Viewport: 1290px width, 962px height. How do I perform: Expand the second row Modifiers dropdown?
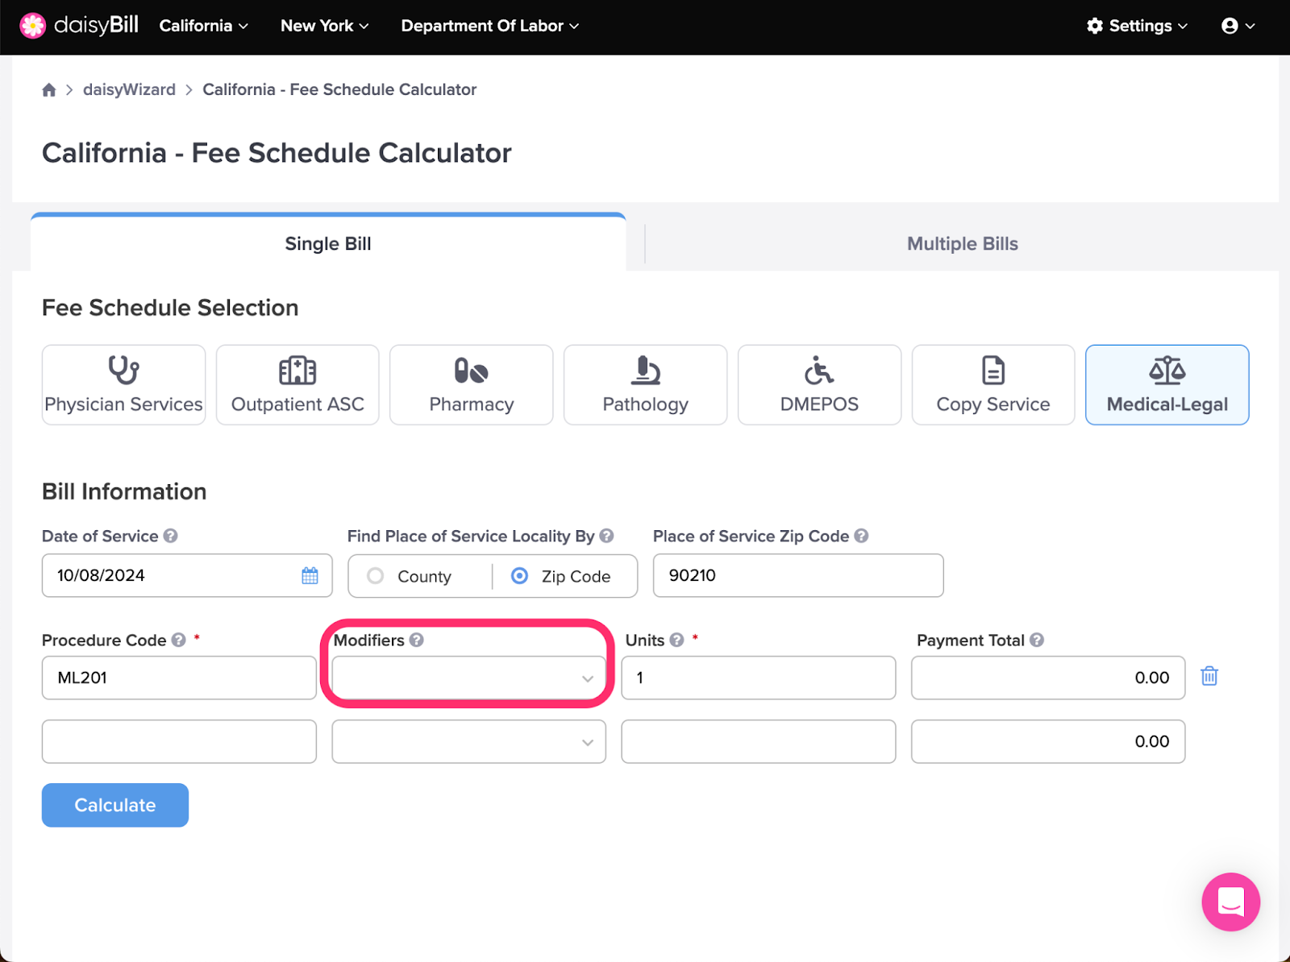click(x=468, y=741)
